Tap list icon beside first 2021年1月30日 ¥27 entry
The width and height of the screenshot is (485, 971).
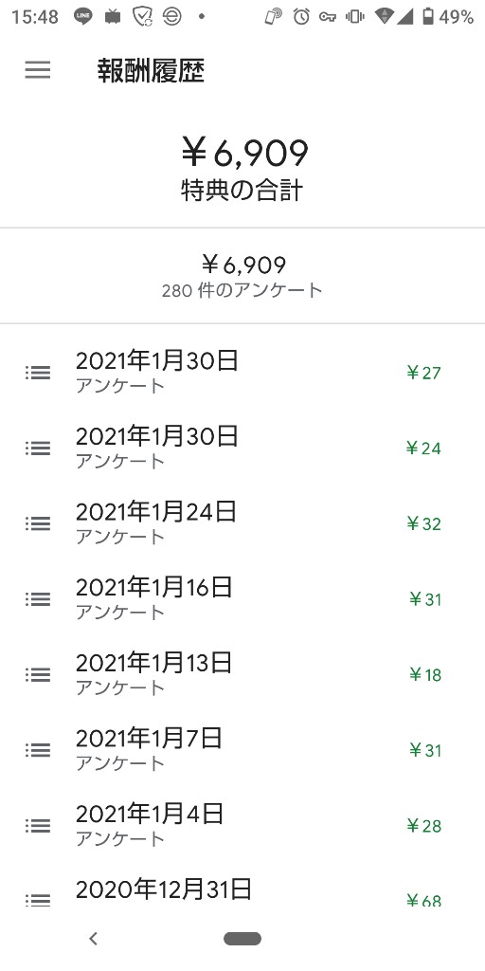pyautogui.click(x=38, y=372)
